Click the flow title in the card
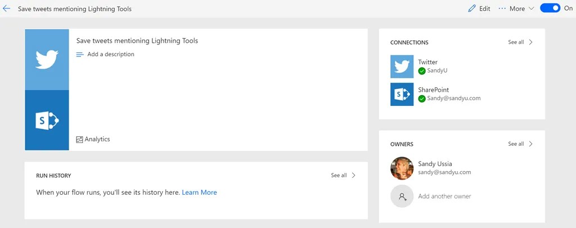The image size is (576, 228). click(137, 41)
